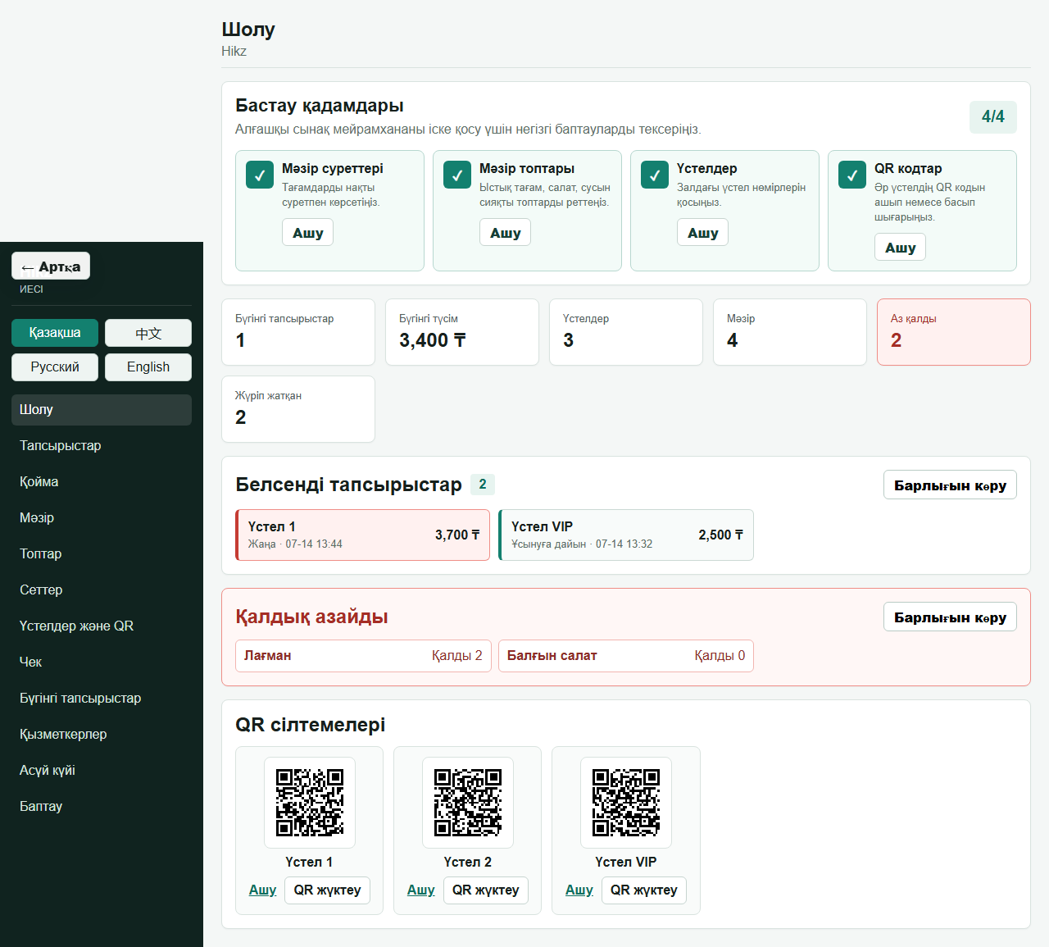Open Мәзір in the sidebar
The image size is (1049, 947).
click(x=102, y=518)
